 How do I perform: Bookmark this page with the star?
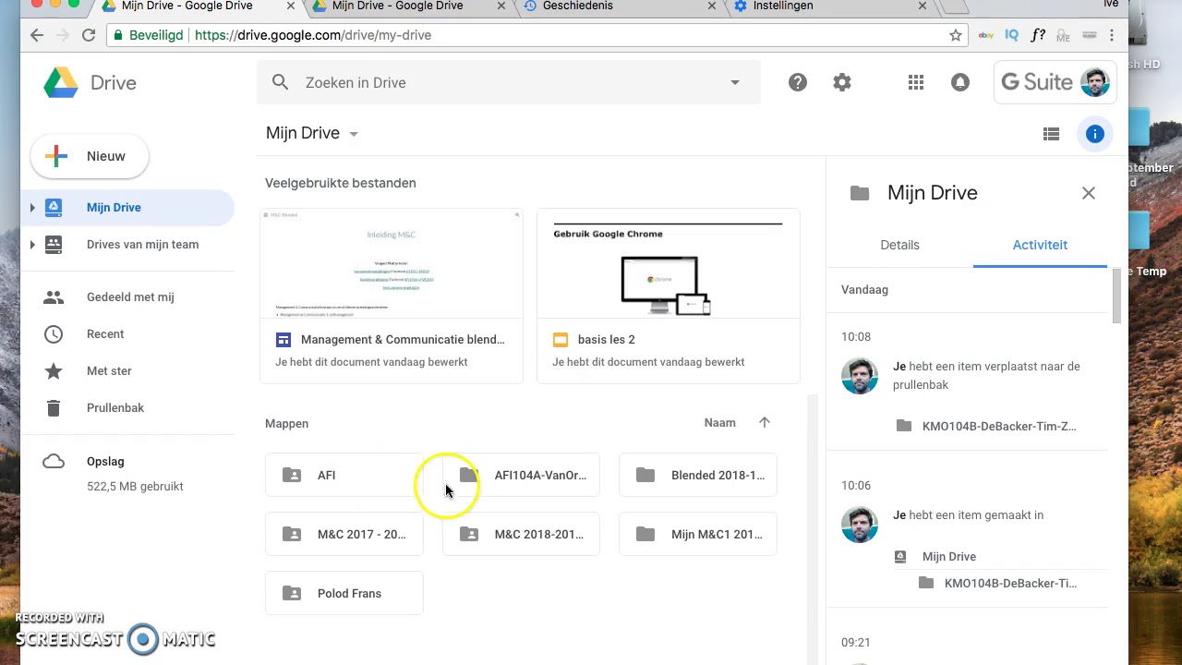tap(956, 35)
